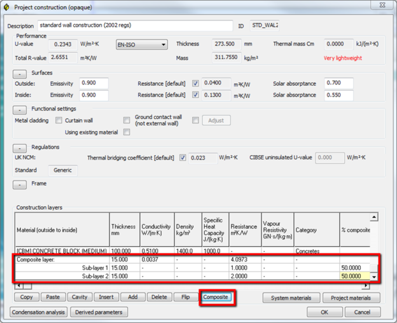Open the System materials list

pos(291,298)
